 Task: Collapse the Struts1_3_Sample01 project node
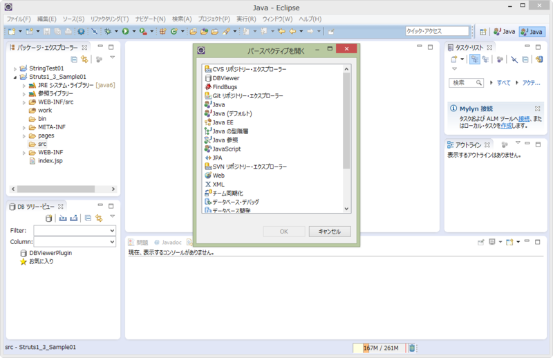15,77
